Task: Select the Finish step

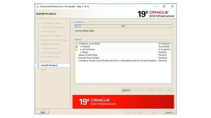Action: pyautogui.click(x=44, y=69)
